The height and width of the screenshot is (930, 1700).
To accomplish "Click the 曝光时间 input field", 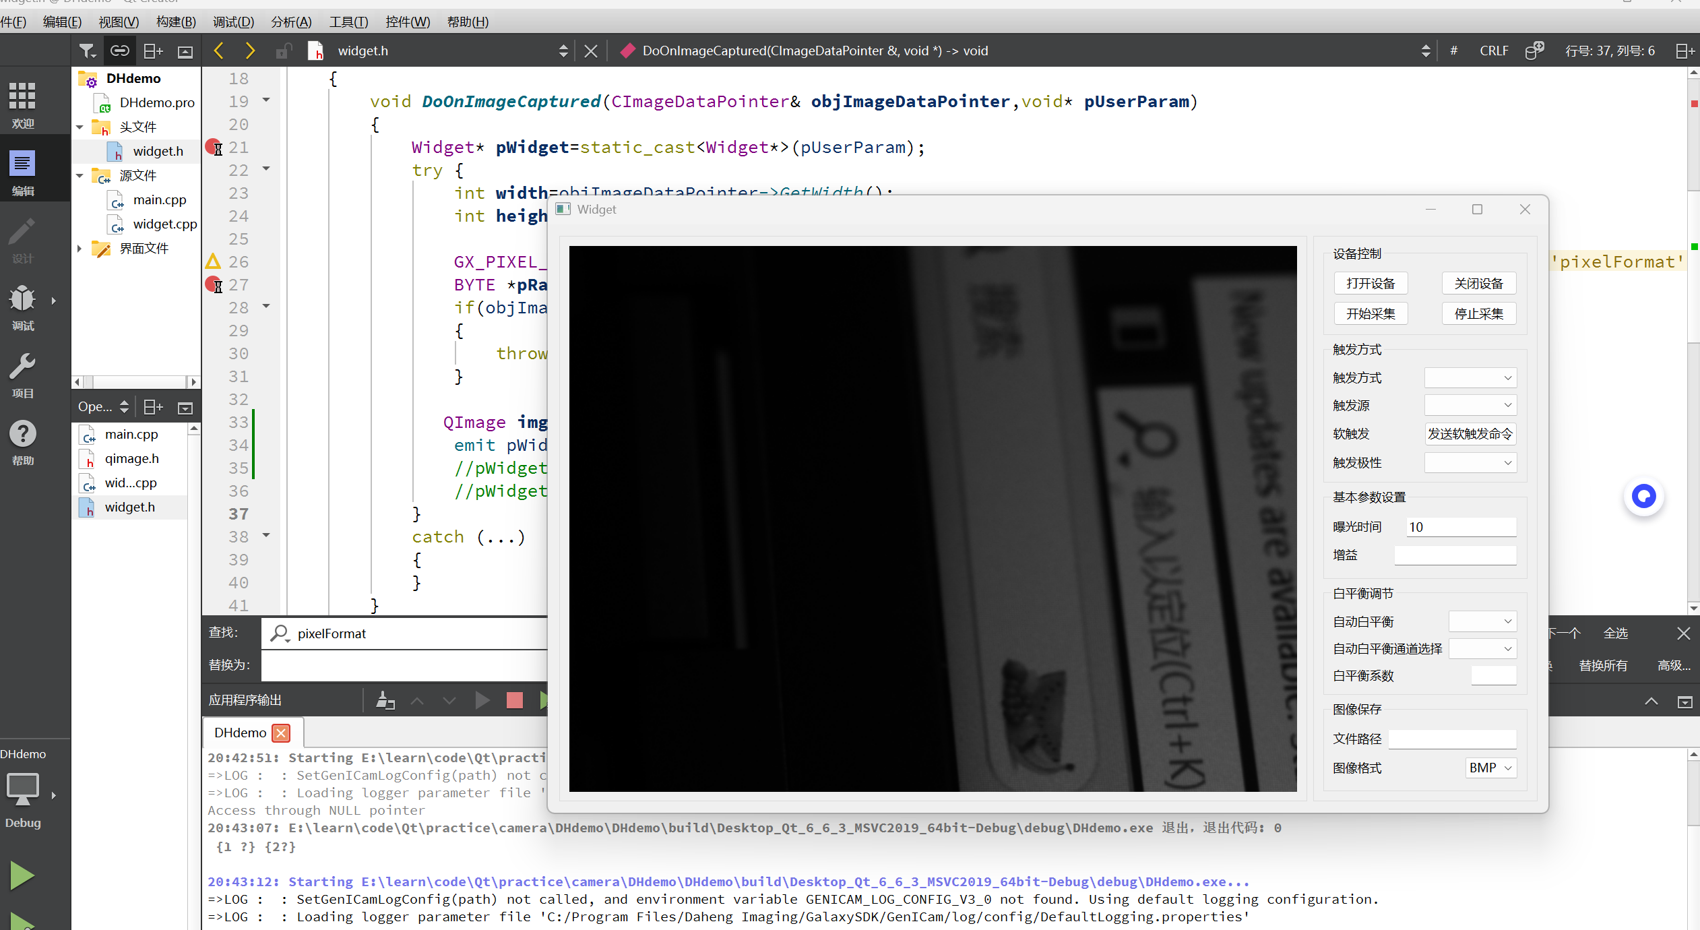I will click(x=1460, y=526).
